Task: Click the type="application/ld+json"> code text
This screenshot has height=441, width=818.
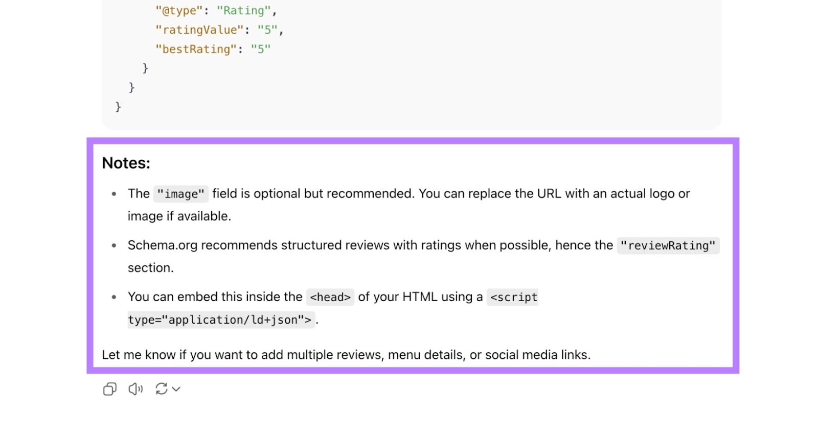Action: 220,320
